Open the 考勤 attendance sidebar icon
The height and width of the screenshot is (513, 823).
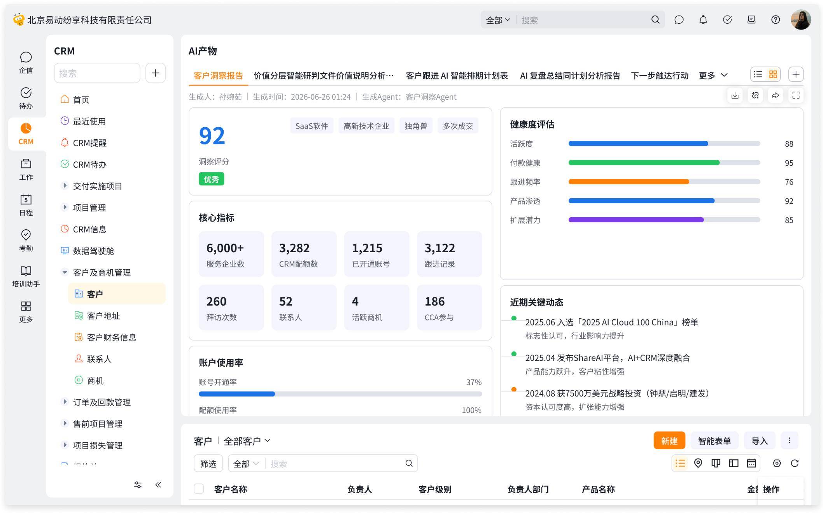tap(26, 240)
